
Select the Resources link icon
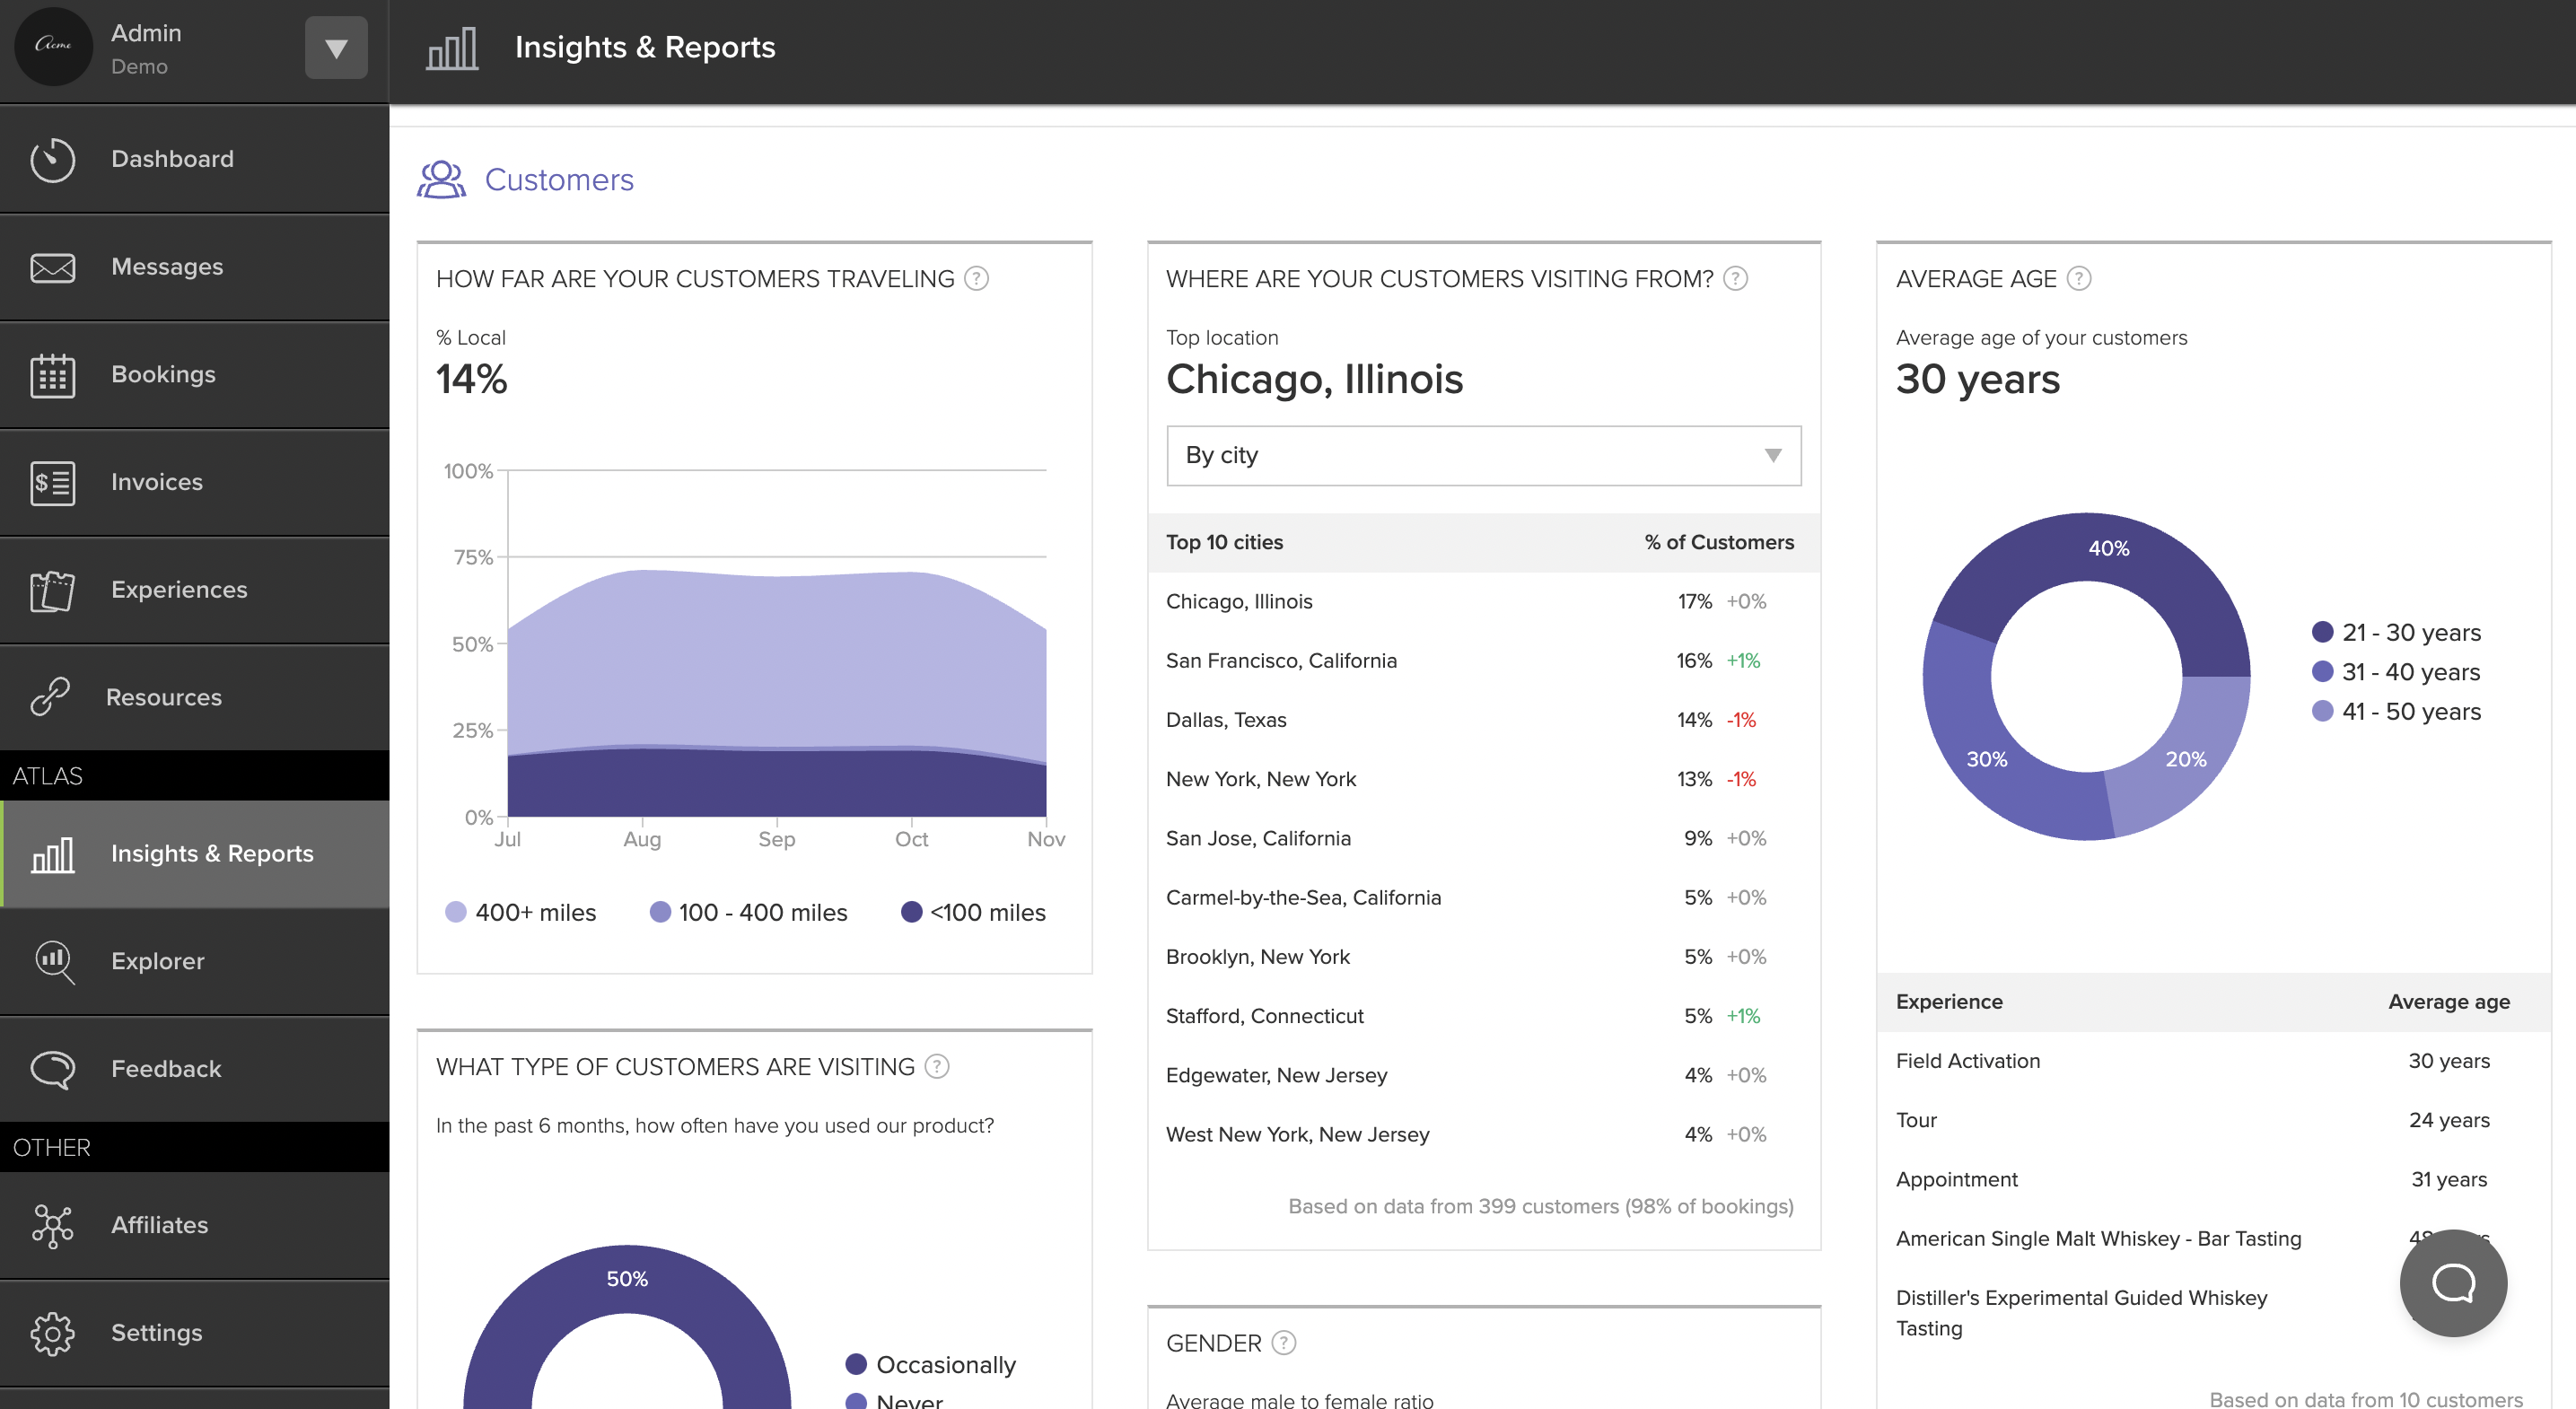pyautogui.click(x=53, y=697)
